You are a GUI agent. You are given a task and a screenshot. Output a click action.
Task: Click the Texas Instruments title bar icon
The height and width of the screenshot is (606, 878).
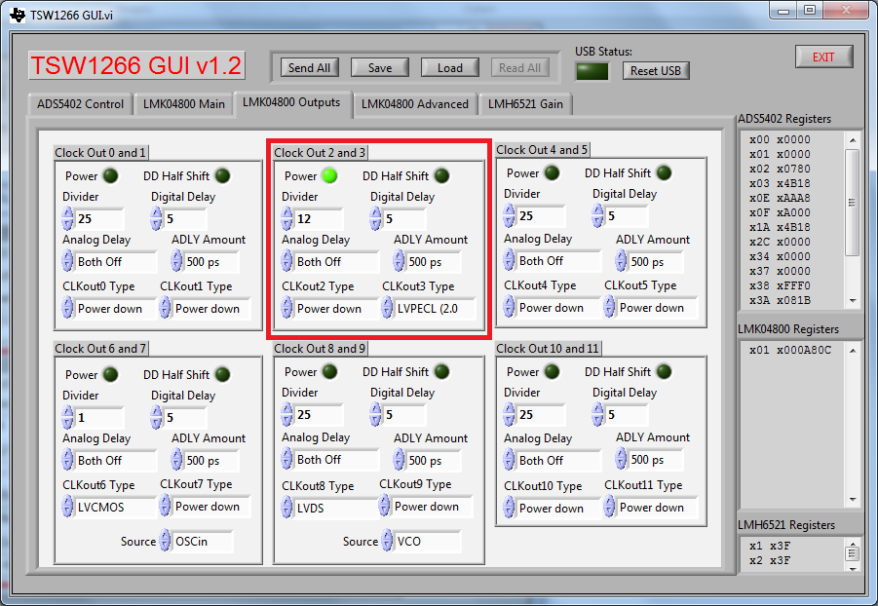coord(18,16)
